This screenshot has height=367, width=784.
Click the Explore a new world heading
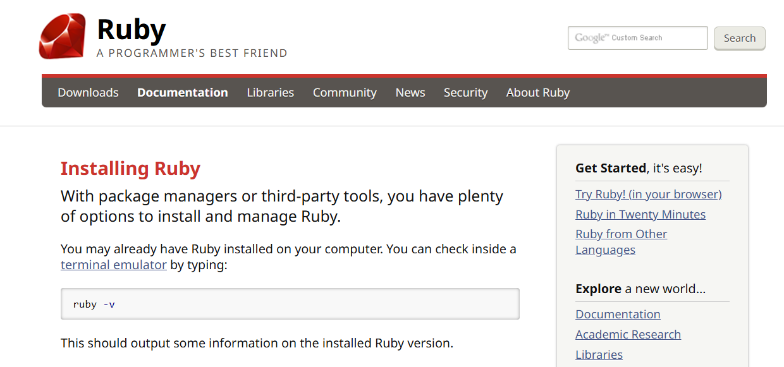640,289
